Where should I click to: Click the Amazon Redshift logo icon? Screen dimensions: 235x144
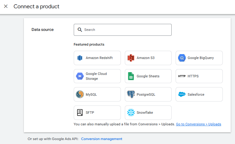pos(80,58)
